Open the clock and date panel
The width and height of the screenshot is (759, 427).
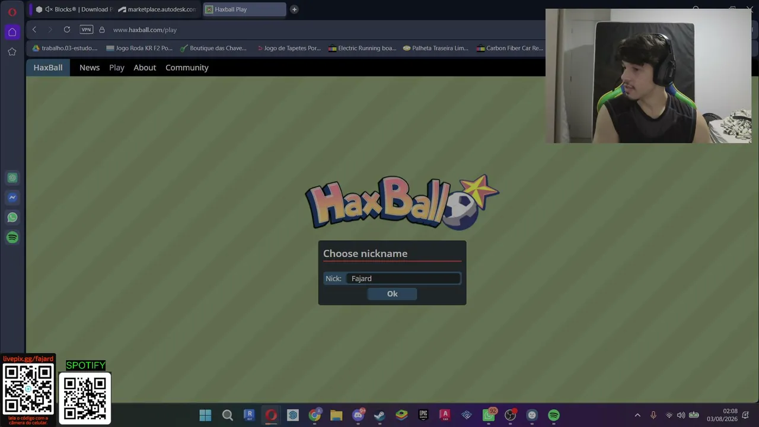(x=722, y=415)
